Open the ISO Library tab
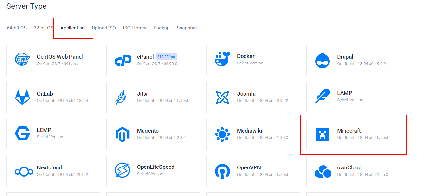The image size is (425, 196). 135,28
